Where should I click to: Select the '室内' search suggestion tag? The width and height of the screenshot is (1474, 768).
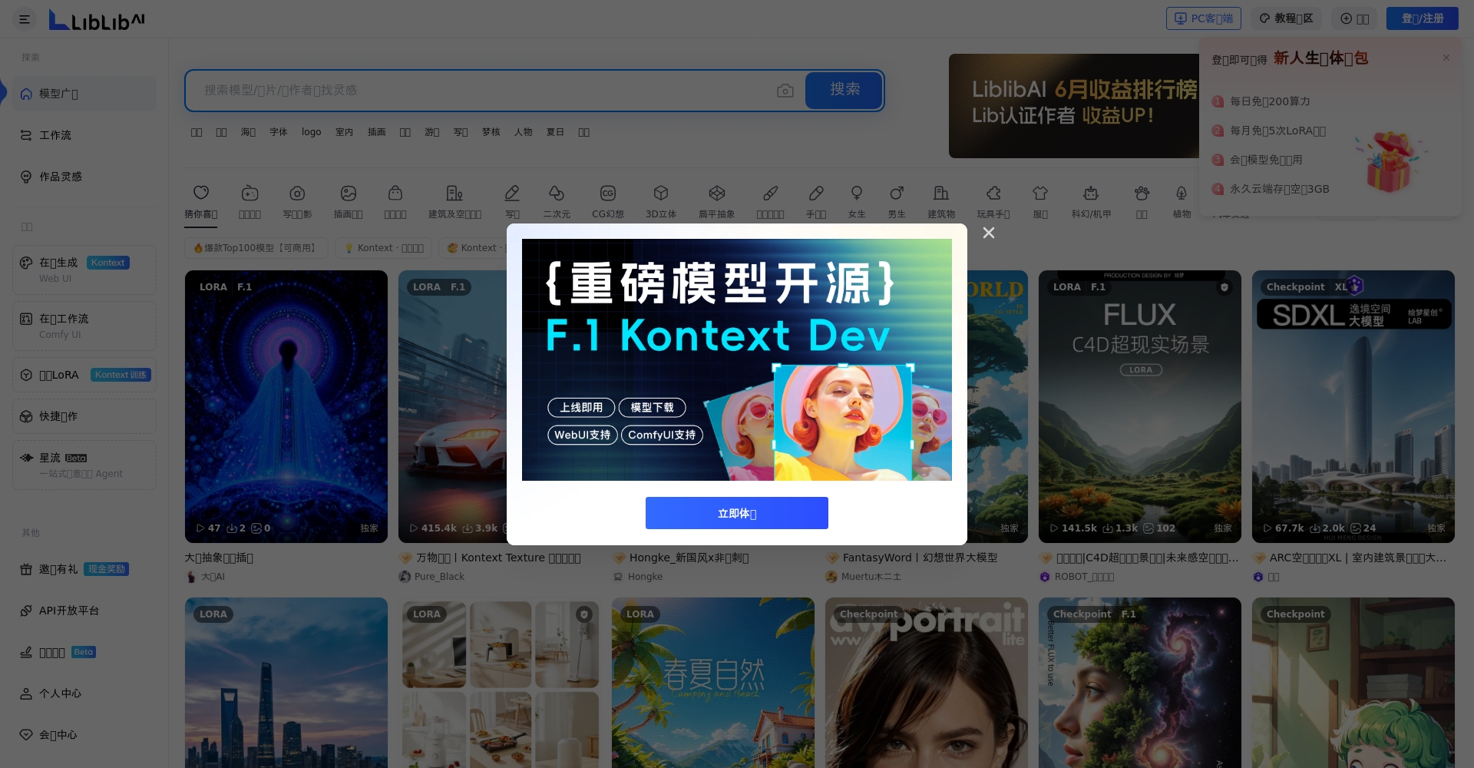pyautogui.click(x=344, y=132)
